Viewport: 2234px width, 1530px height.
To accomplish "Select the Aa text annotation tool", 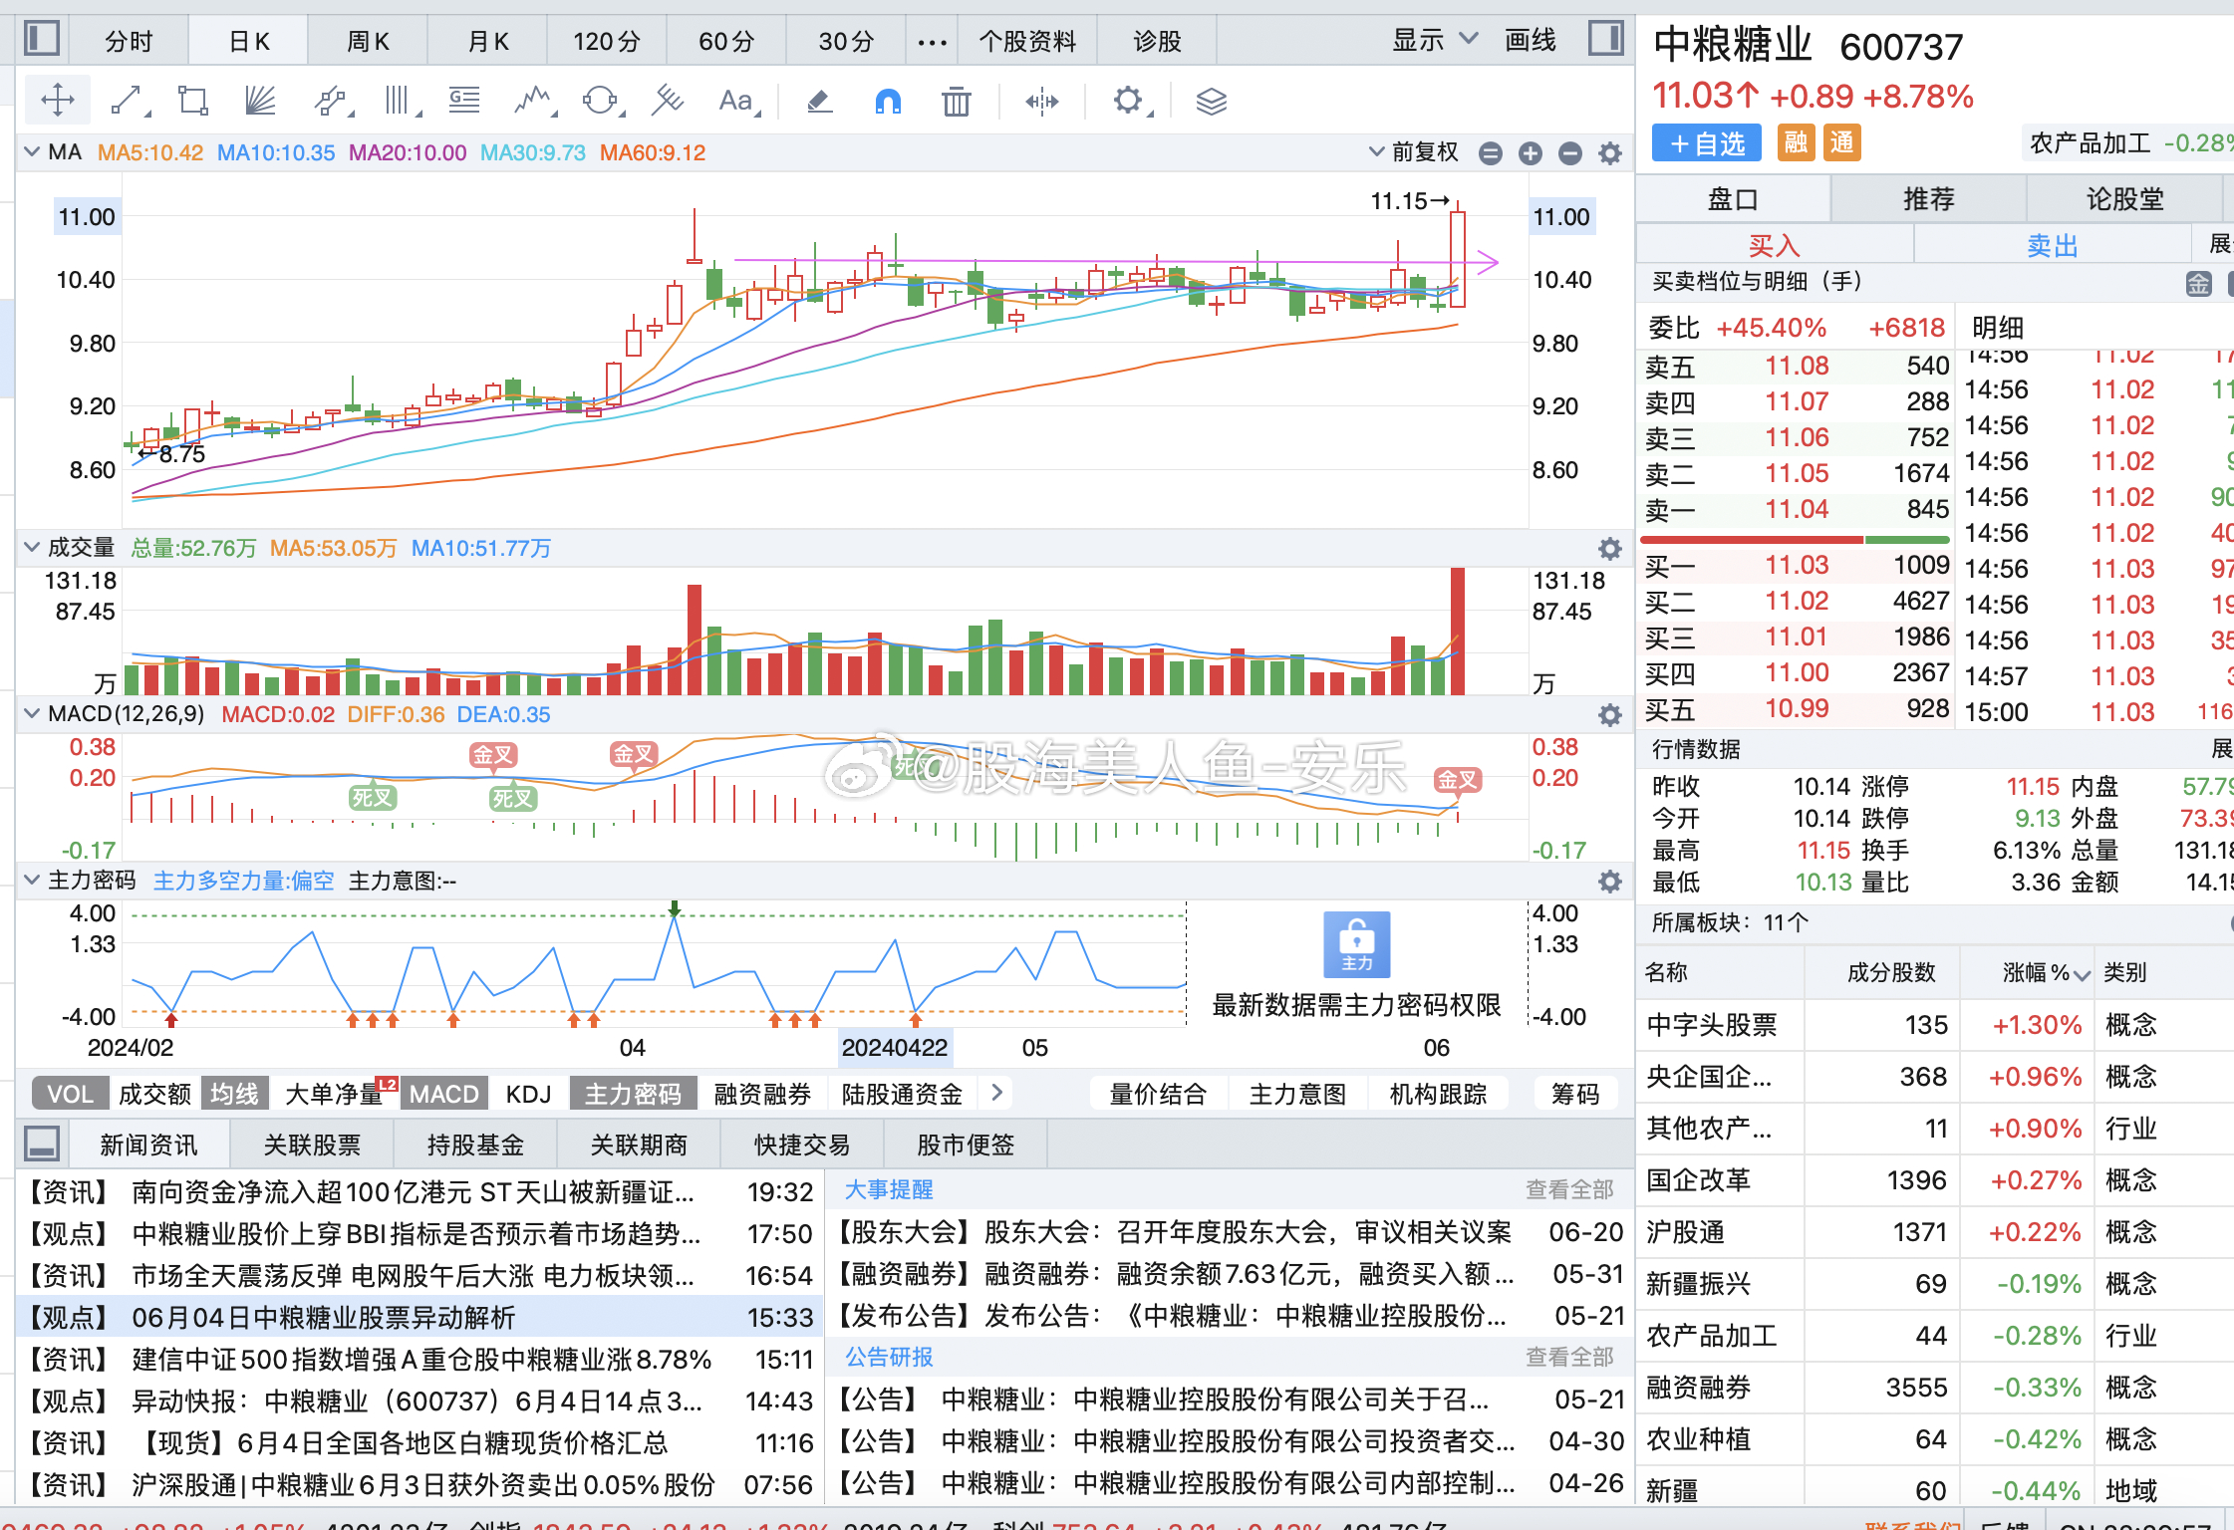I will point(738,101).
